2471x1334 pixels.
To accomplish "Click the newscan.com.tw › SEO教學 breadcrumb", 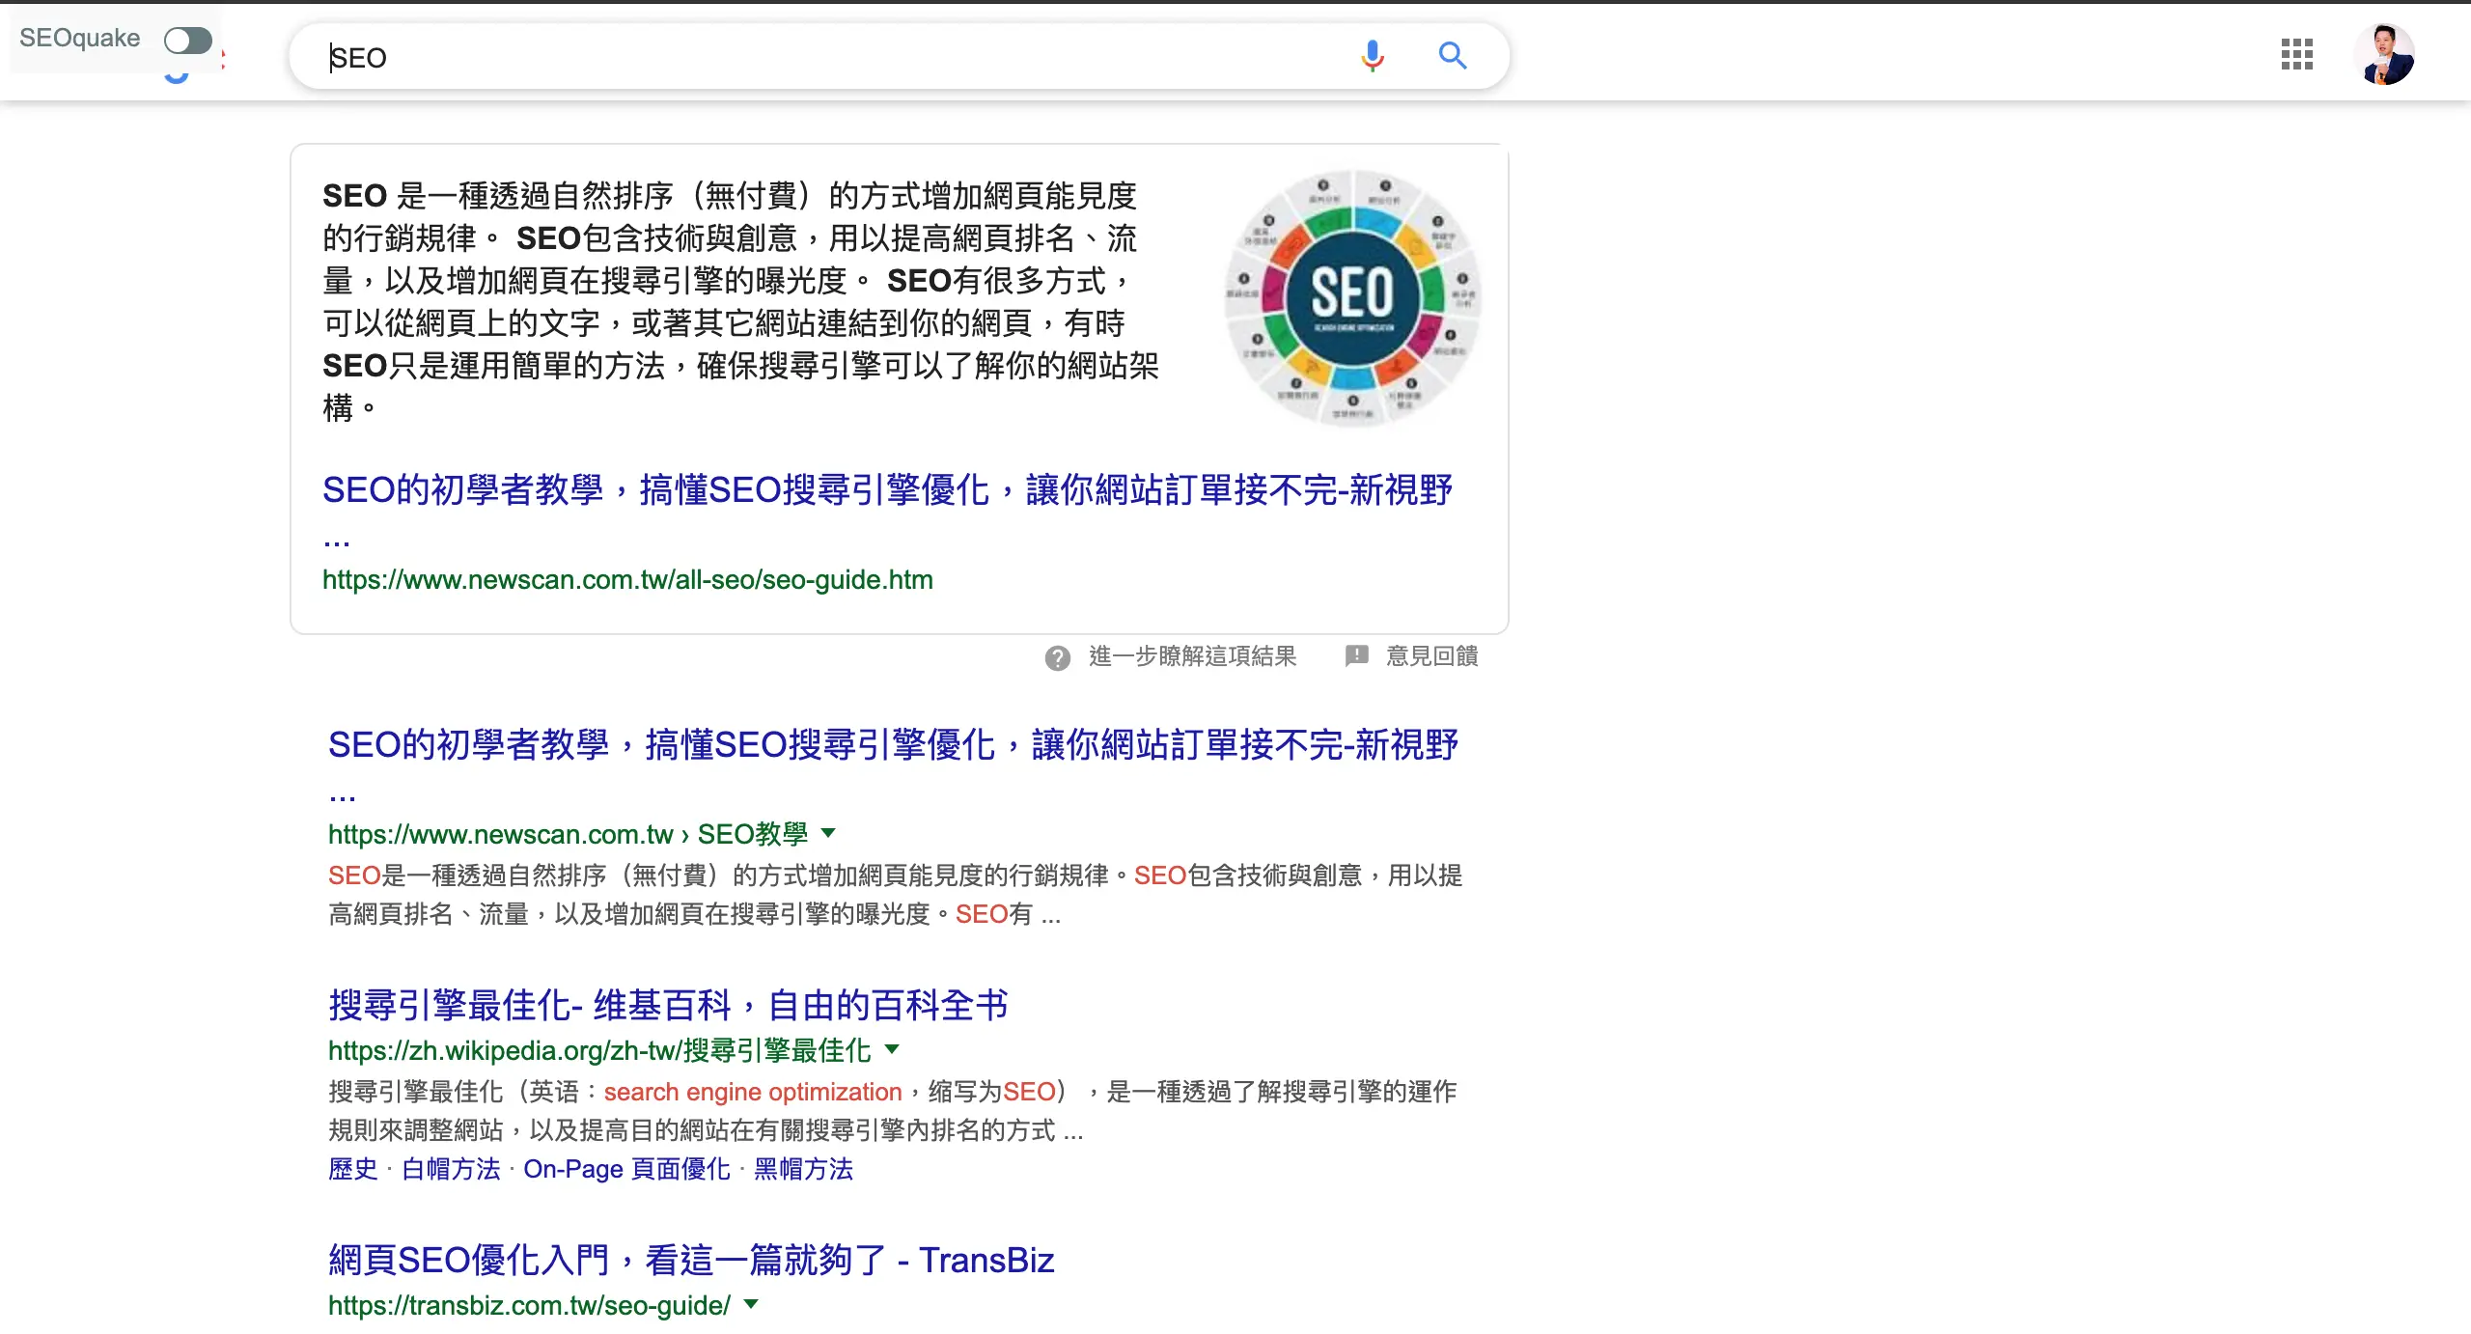I will tap(568, 834).
